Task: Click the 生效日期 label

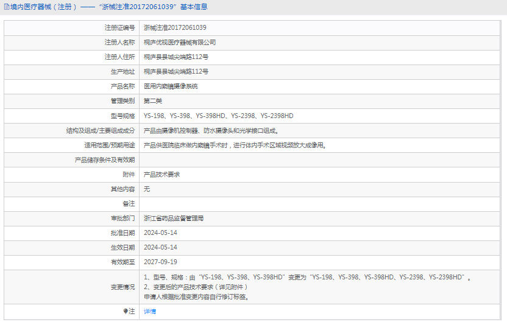Action: [x=122, y=247]
